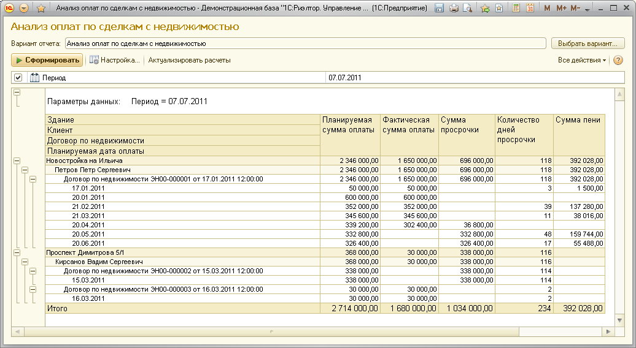
Task: Open Настройка report settings
Action: (x=115, y=60)
